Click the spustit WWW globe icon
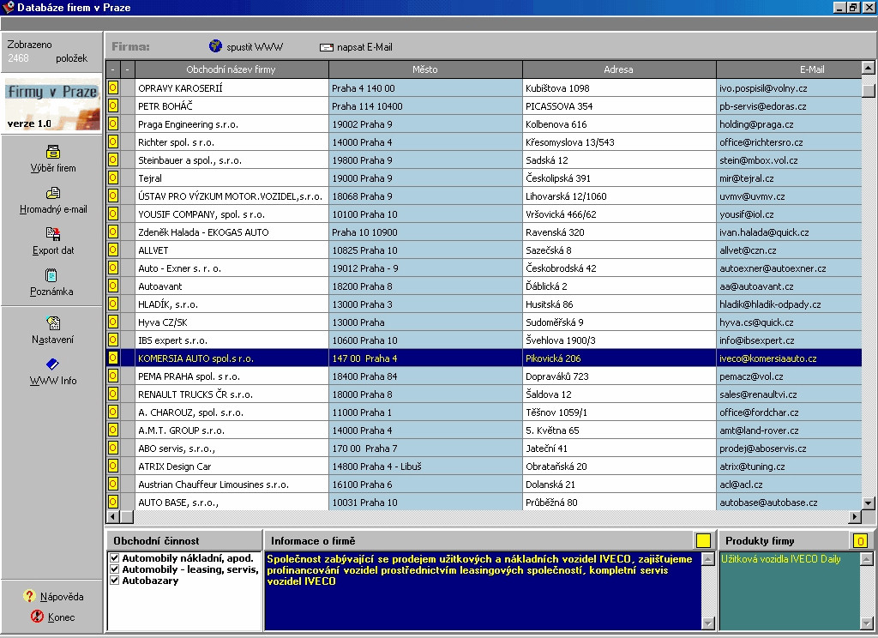878x638 pixels. coord(215,46)
